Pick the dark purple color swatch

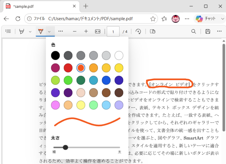[x=68, y=93]
